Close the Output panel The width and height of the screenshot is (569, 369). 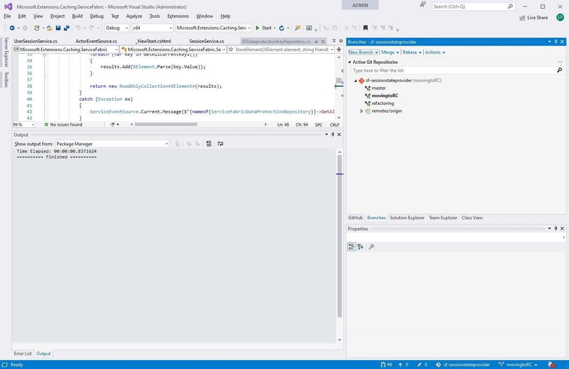pos(339,134)
